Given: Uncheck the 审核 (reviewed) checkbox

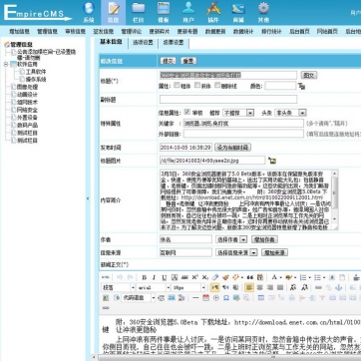Looking at the screenshot, I should tap(187, 113).
